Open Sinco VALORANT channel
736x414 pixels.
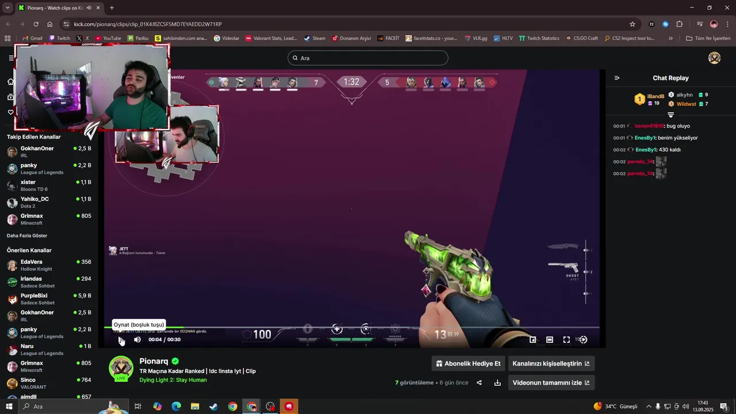49,383
